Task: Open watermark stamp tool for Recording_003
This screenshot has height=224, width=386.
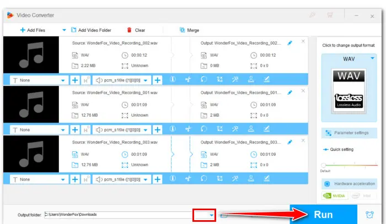Action: pos(251,178)
